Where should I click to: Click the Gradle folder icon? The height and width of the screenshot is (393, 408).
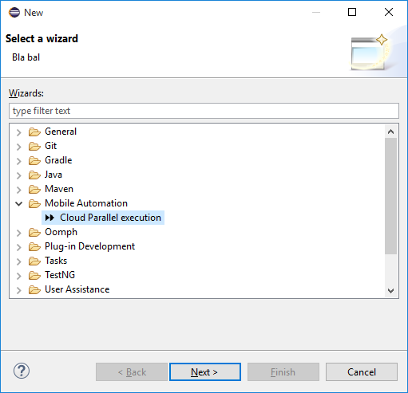34,160
